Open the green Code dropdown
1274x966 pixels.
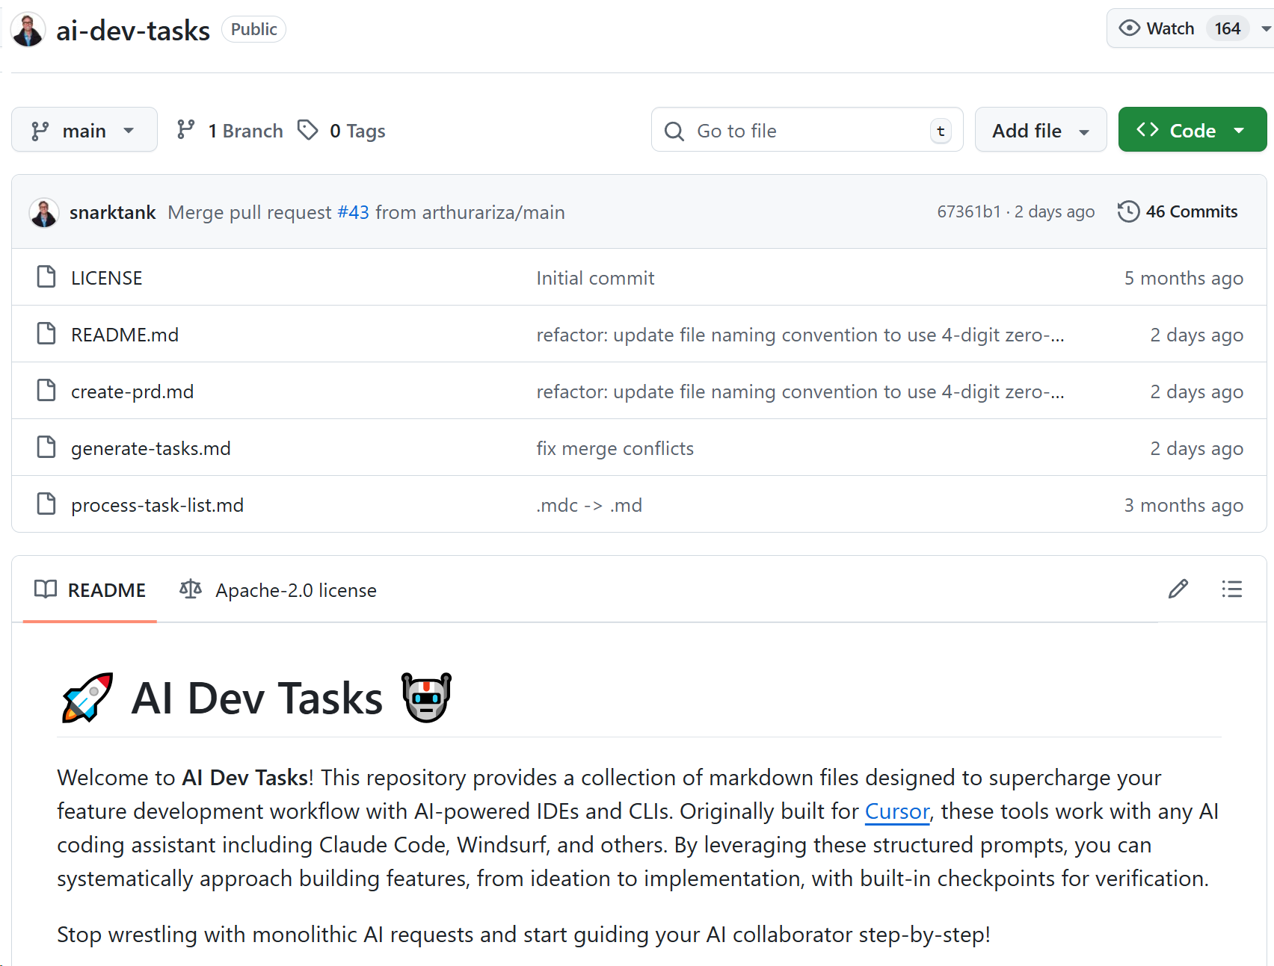point(1192,130)
